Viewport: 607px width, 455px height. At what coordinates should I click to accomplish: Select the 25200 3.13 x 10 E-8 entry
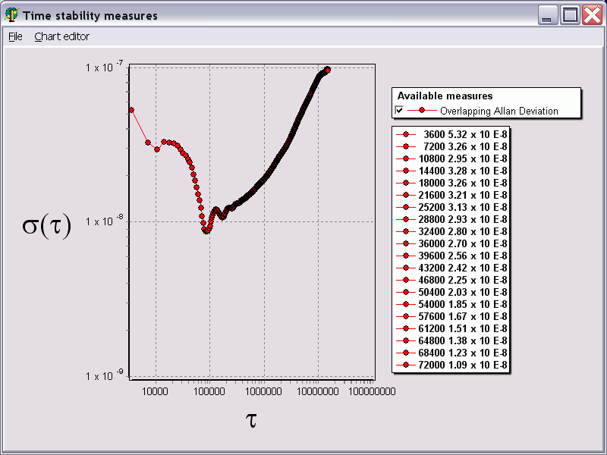tap(451, 207)
